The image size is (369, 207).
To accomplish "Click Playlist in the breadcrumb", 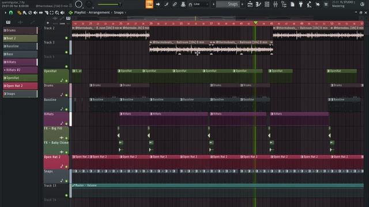I will 80,13.
